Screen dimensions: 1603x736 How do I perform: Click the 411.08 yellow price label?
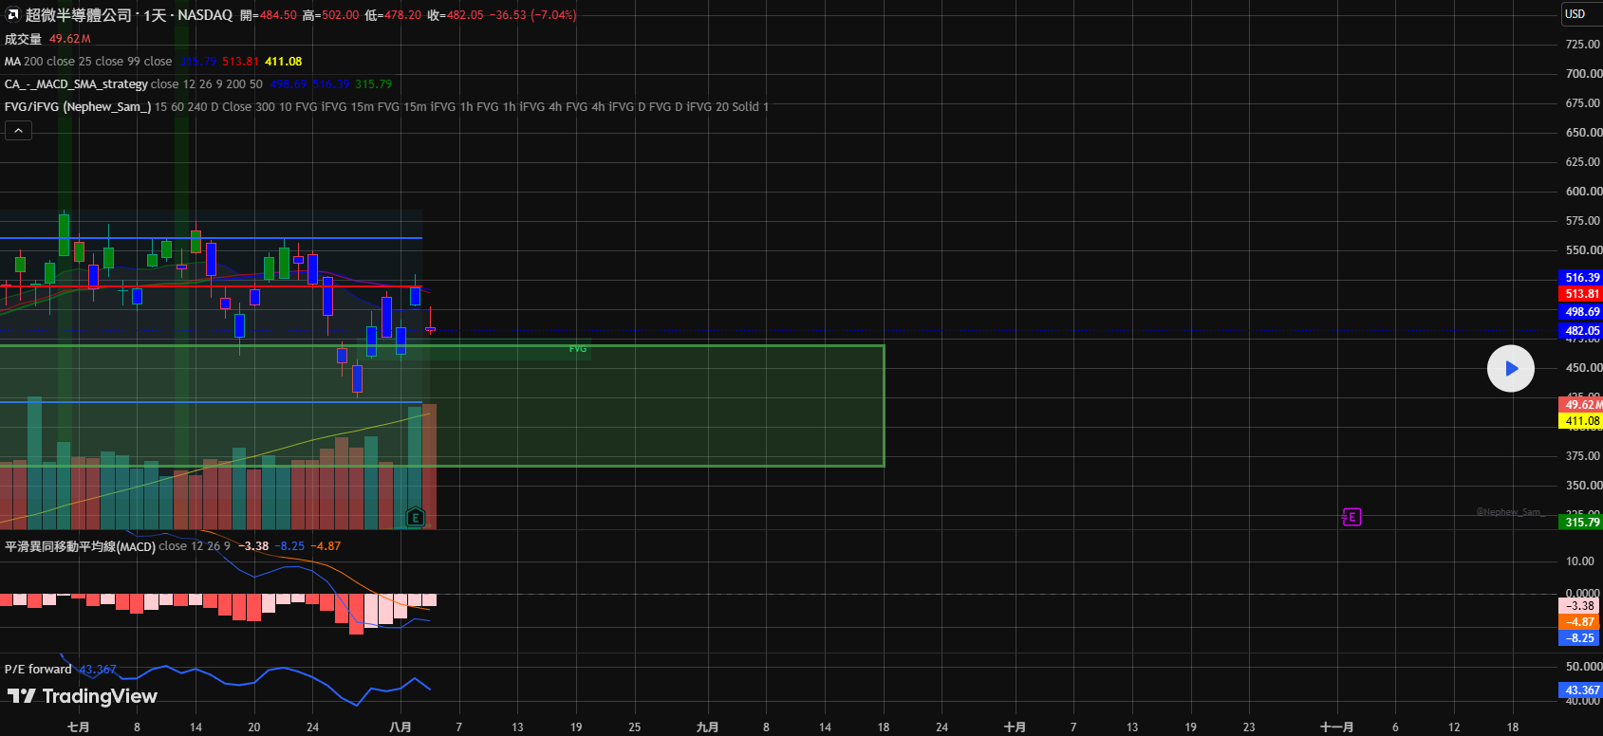[1581, 420]
